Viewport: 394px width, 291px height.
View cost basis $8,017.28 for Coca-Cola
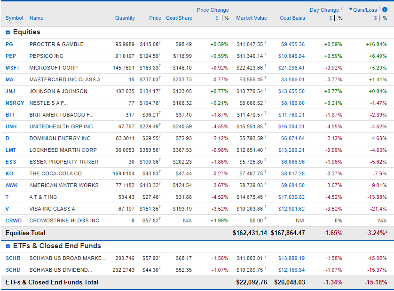[293, 173]
